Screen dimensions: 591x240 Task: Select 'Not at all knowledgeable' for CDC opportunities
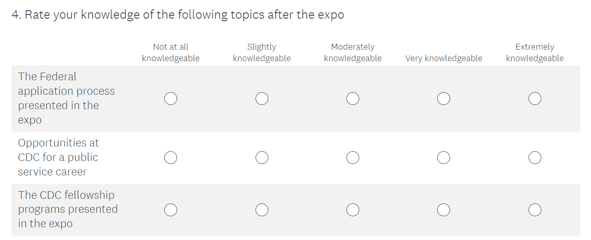tap(171, 158)
